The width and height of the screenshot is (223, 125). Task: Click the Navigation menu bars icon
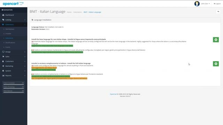click(2, 10)
